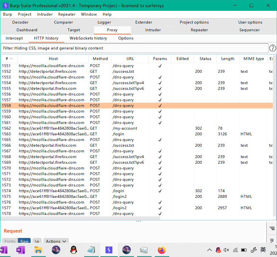Open the Intercept sub-tab
277x257 pixels.
(14, 38)
